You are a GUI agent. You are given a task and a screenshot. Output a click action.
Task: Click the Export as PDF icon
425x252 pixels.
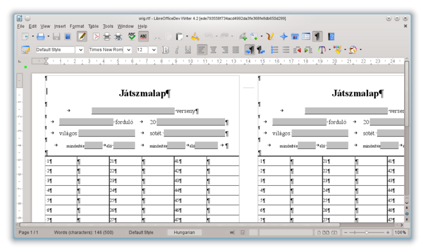(x=96, y=36)
